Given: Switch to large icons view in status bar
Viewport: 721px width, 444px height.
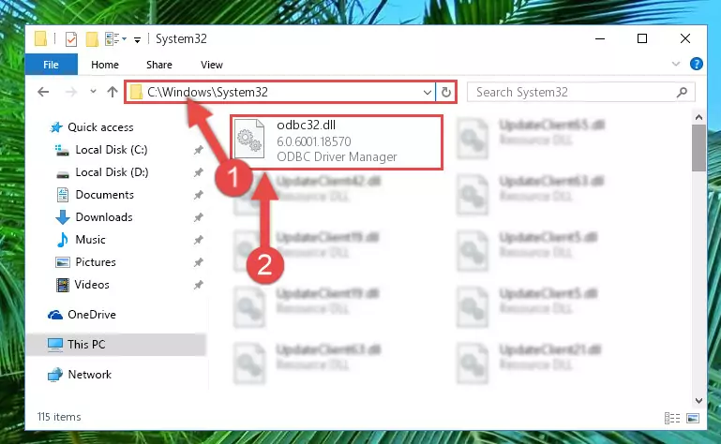Looking at the screenshot, I should click(x=693, y=418).
